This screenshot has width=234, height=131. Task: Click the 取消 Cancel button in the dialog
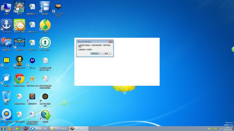106,53
